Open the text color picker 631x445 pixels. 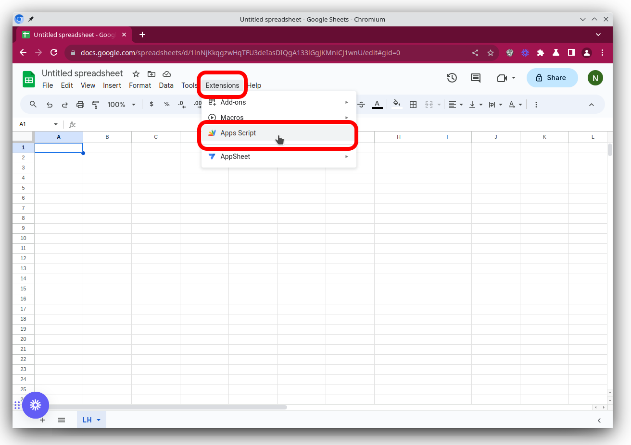pyautogui.click(x=378, y=105)
